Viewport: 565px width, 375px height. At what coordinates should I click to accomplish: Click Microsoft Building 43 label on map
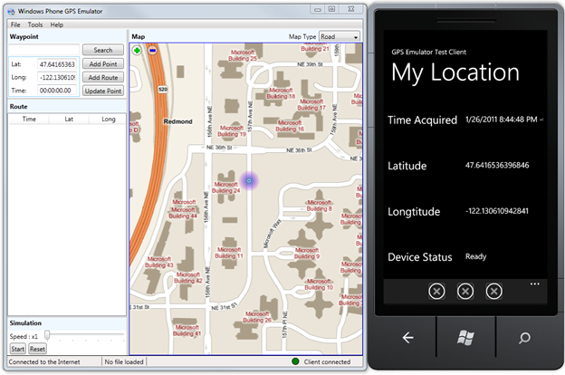(159, 262)
